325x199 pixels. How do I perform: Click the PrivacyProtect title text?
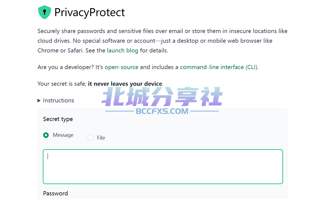point(90,12)
